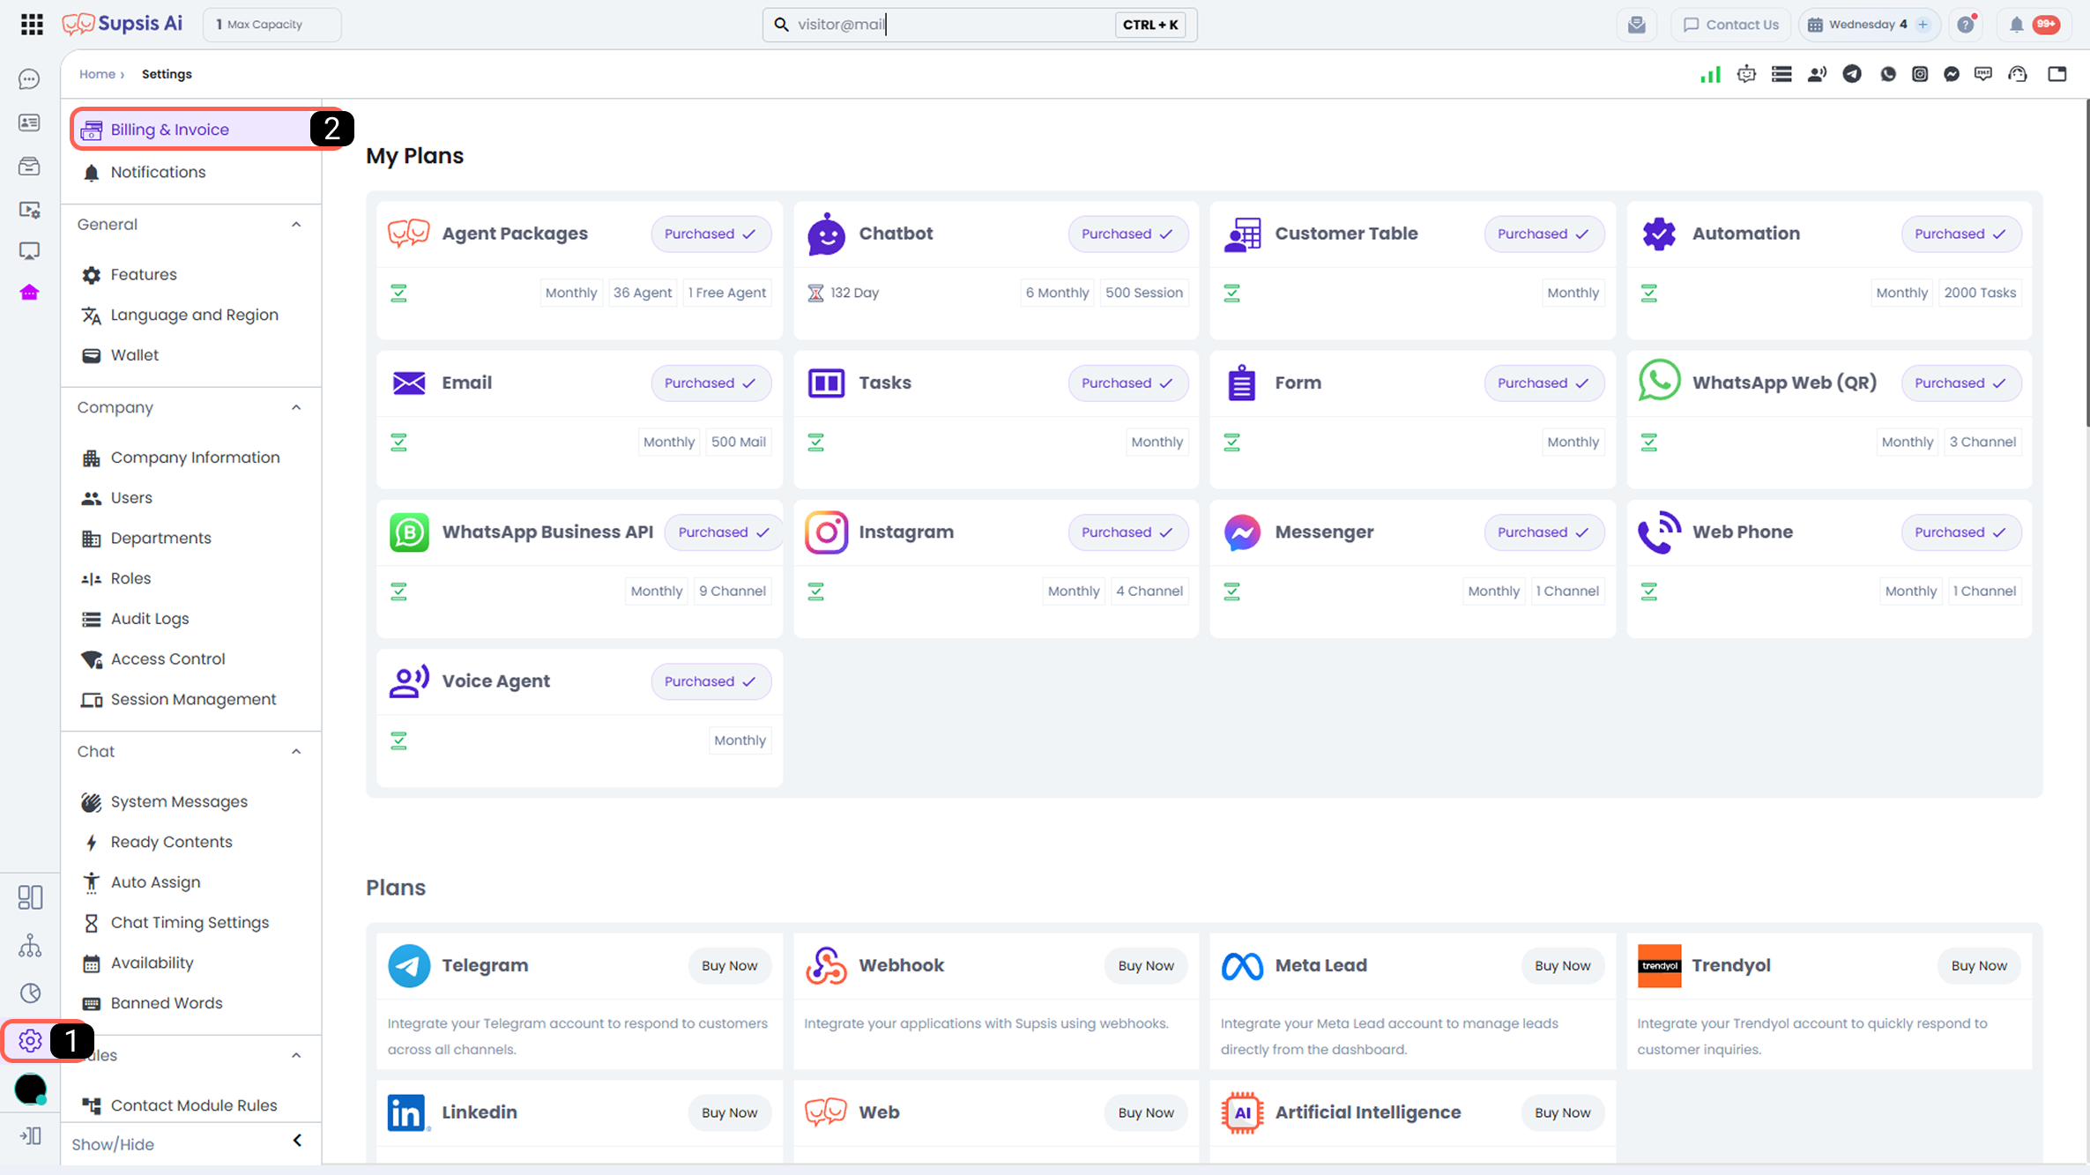
Task: Click the Supsis Ai logo
Action: click(x=123, y=24)
